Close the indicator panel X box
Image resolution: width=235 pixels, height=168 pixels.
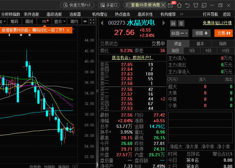(75, 166)
